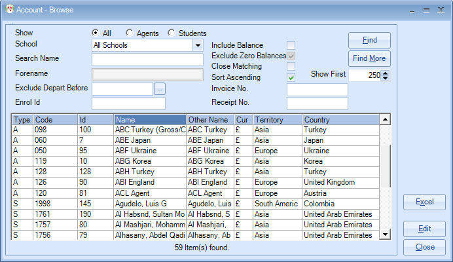Click the Edit button
The image size is (453, 262).
point(424,229)
